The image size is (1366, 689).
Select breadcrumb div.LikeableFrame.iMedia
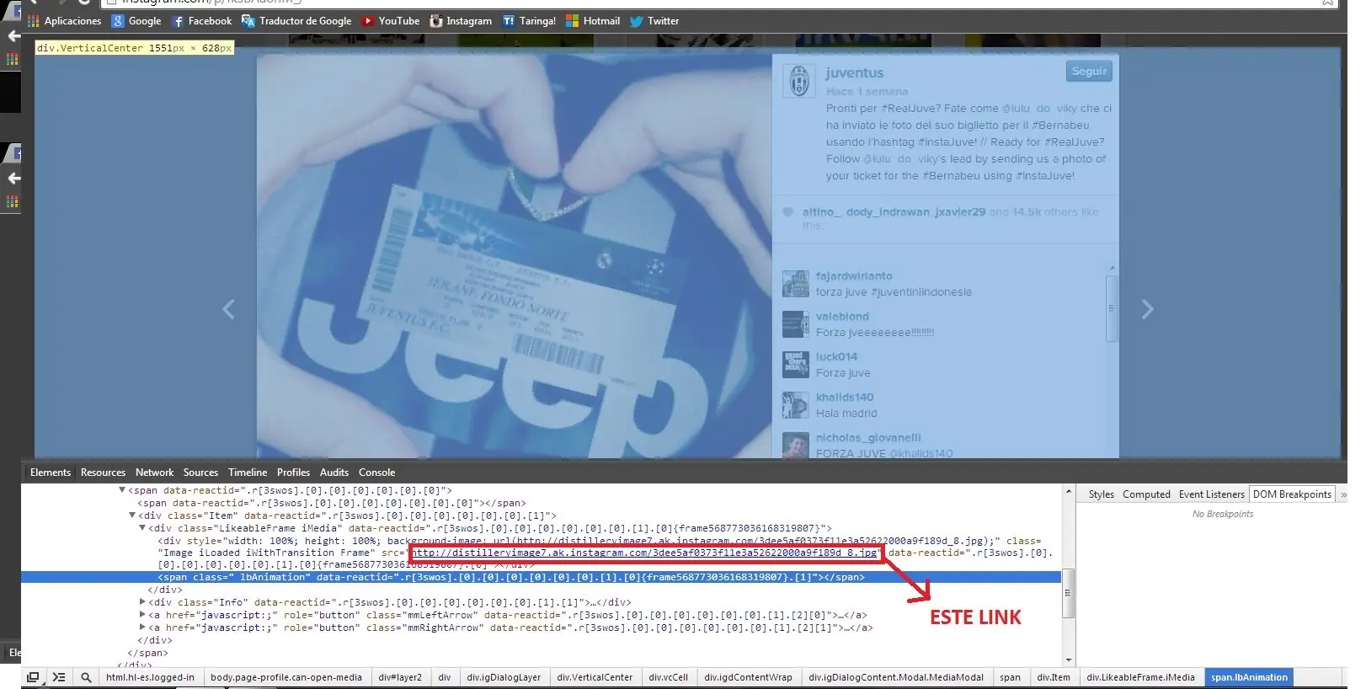[1140, 677]
